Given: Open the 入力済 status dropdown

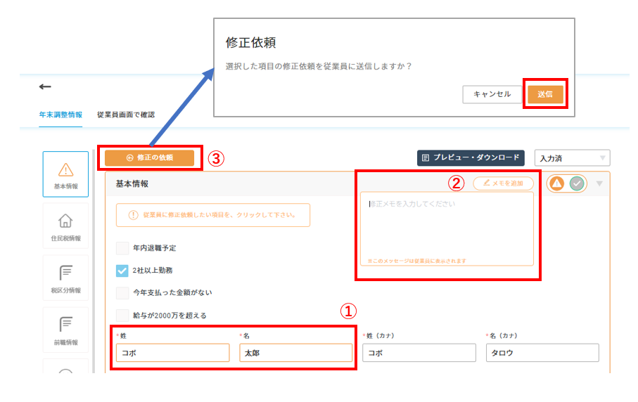Looking at the screenshot, I should coord(572,158).
